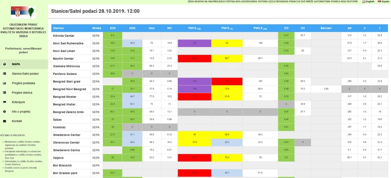Open Pregled stanica menu entry
Viewport: 391px width, 178px height.
[22, 92]
